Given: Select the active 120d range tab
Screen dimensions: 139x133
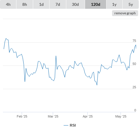Looking at the screenshot, I should tap(96, 4).
